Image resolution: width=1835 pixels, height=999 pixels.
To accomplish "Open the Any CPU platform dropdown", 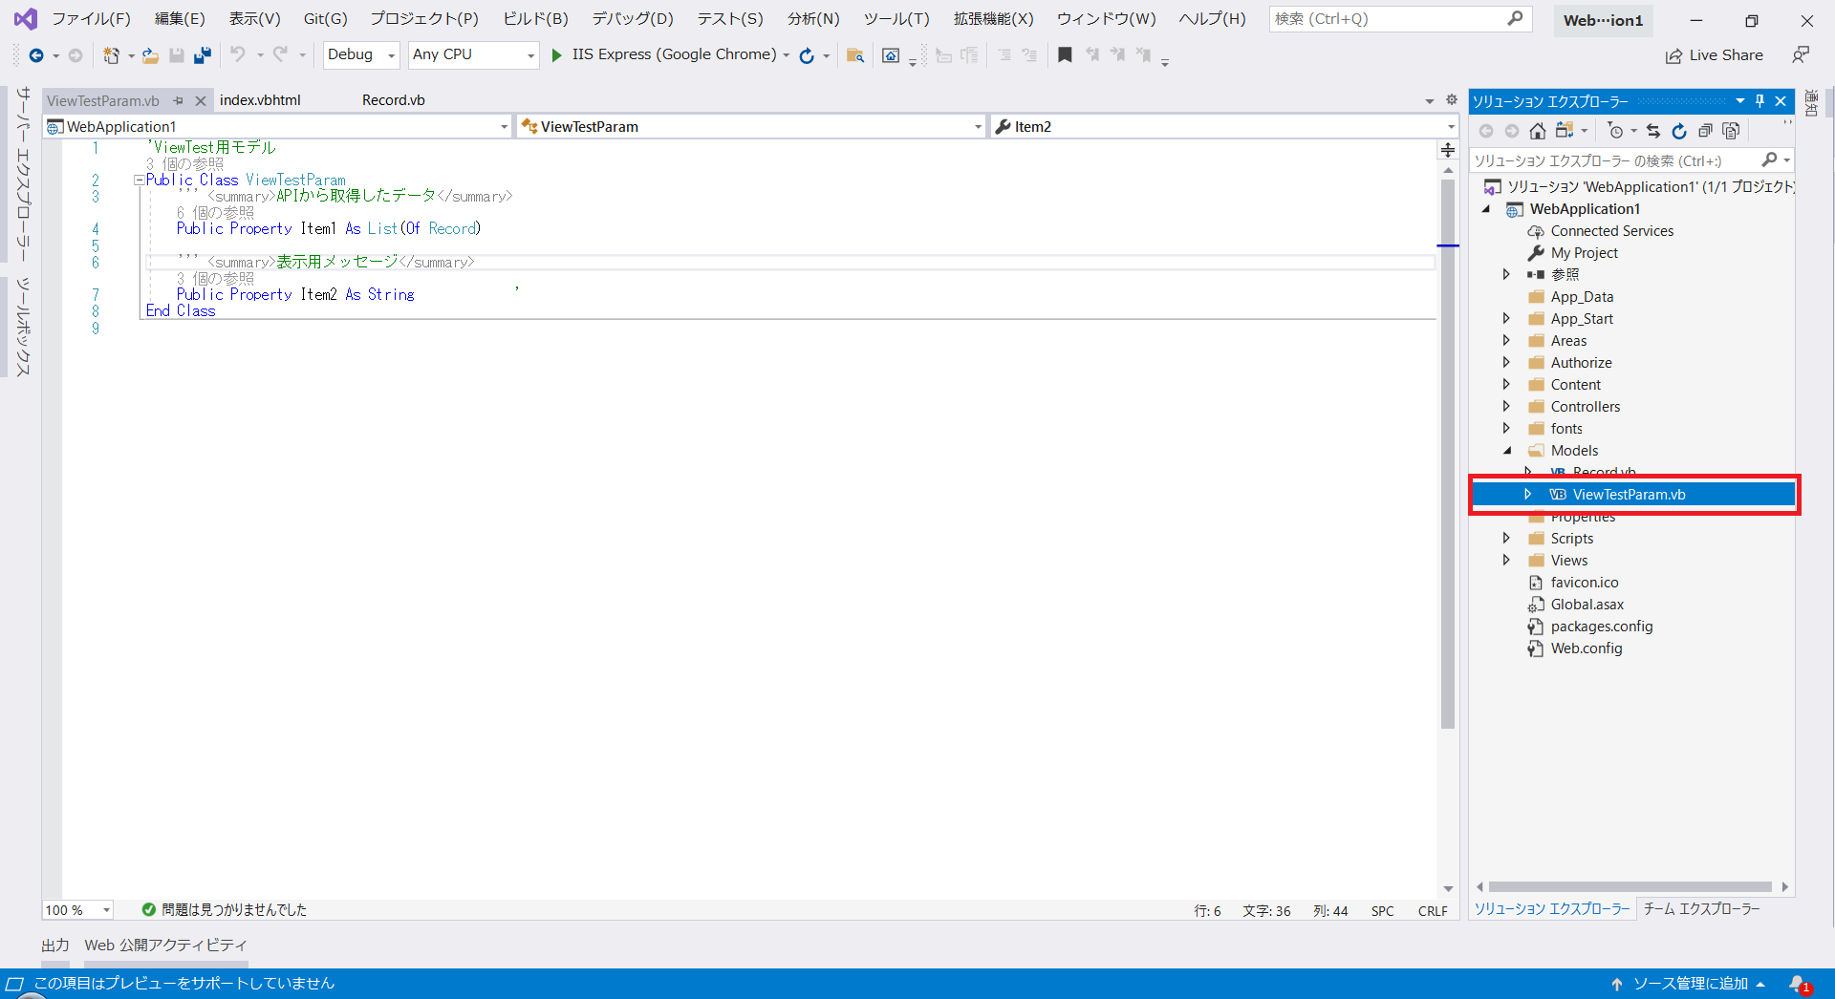I will (473, 55).
